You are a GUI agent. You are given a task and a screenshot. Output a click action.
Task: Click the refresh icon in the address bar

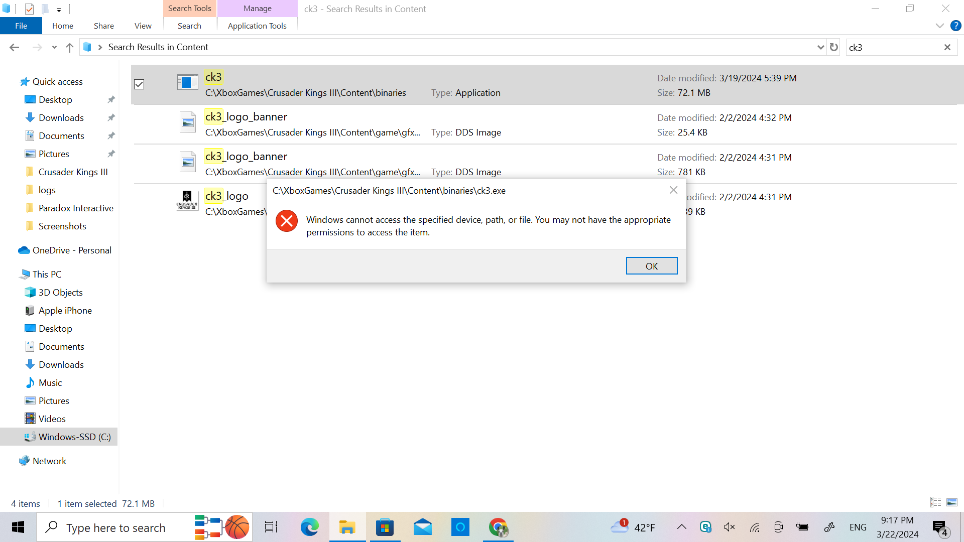coord(833,47)
